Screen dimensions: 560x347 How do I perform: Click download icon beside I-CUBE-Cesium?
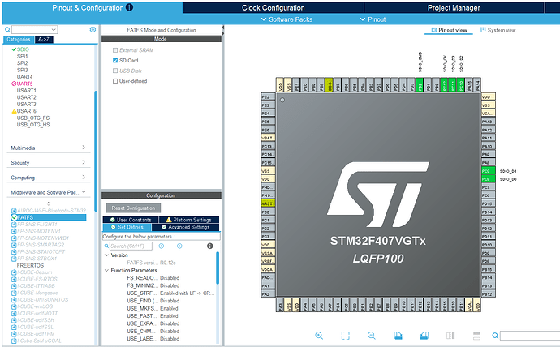(14, 272)
